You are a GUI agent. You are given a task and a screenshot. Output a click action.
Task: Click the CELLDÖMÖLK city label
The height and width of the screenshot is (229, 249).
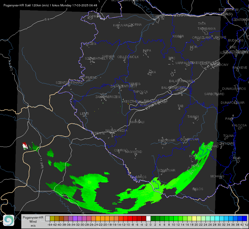(x=128, y=57)
